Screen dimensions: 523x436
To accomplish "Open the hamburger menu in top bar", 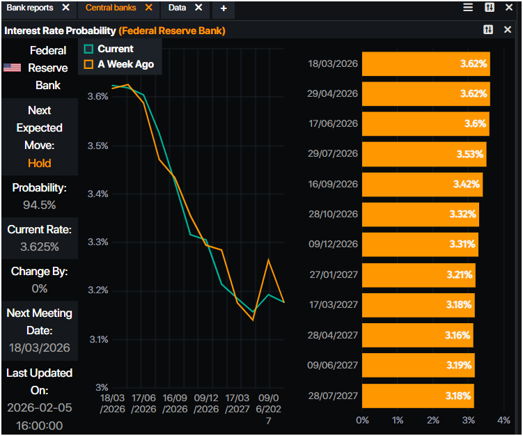I will point(469,8).
